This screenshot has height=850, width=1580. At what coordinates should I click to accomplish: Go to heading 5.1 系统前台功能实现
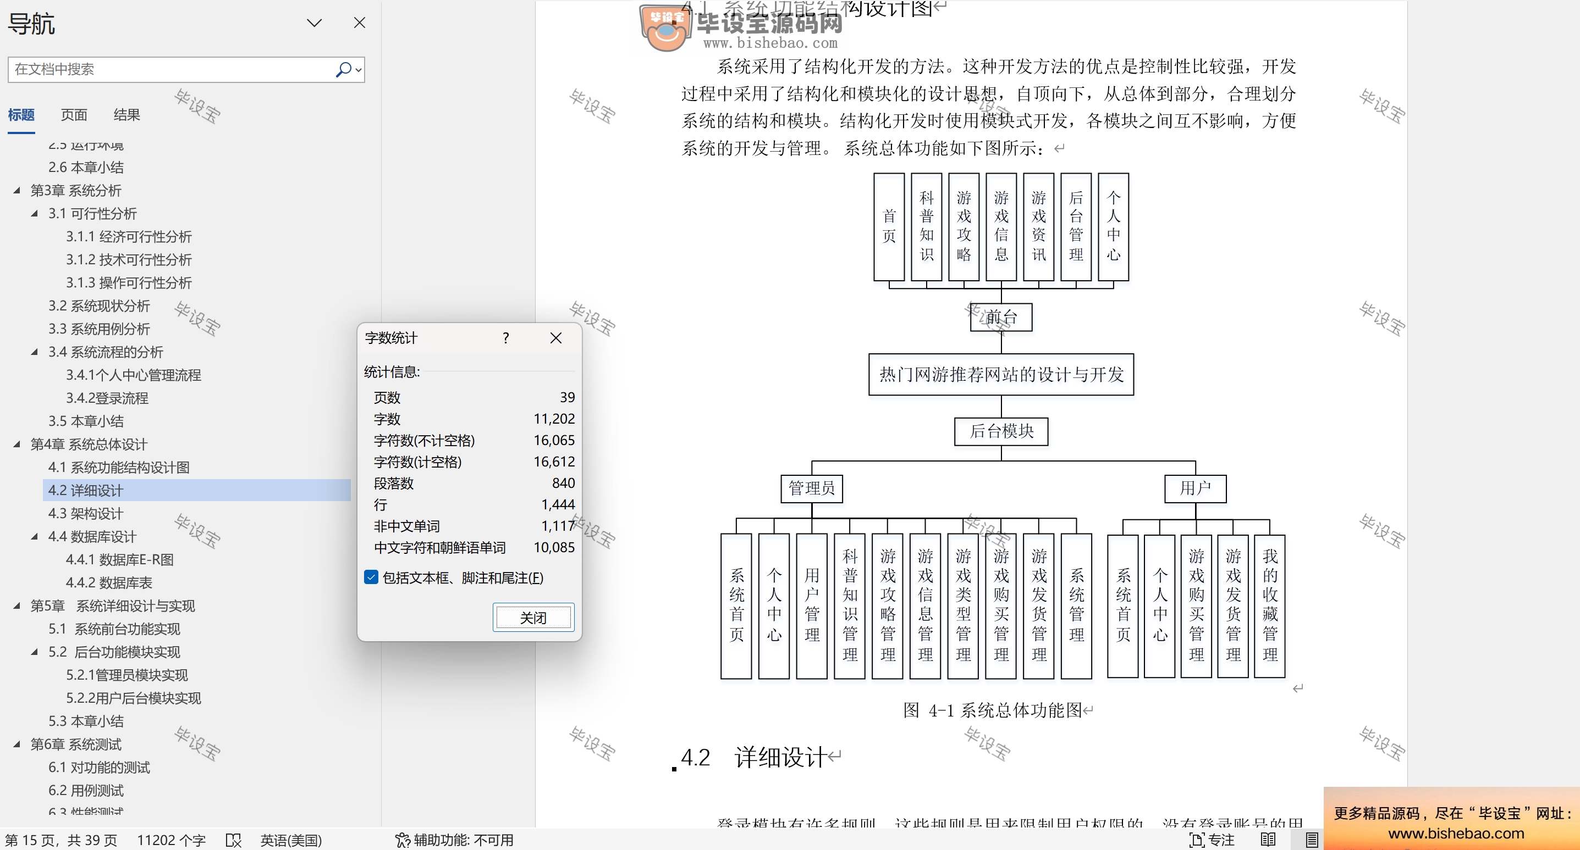click(x=114, y=629)
